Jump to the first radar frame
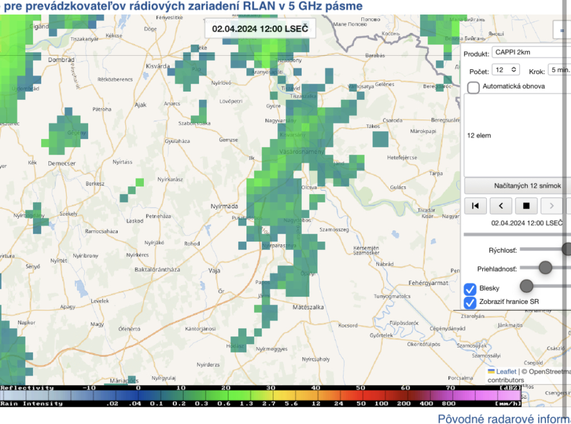This screenshot has width=571, height=424. [x=475, y=205]
